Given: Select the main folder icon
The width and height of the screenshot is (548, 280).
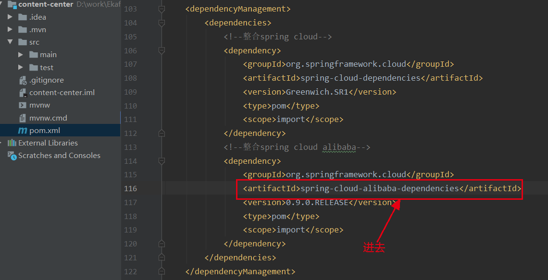Looking at the screenshot, I should pyautogui.click(x=34, y=55).
